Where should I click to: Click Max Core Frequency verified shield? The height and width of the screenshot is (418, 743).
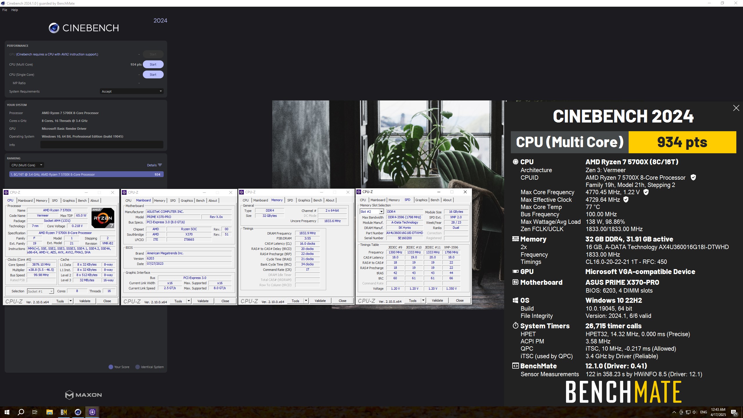646,192
